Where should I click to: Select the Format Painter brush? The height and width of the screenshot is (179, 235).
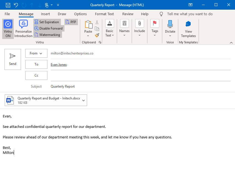point(97,35)
